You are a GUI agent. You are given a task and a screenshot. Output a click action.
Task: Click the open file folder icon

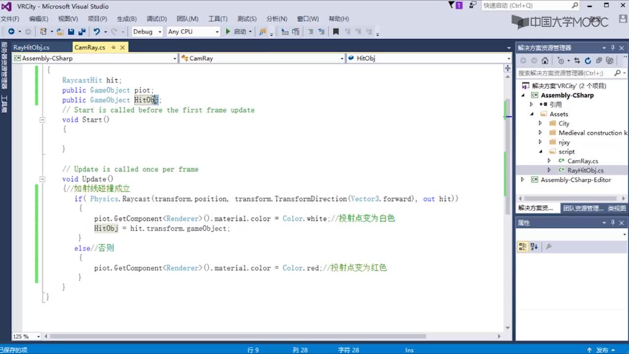pyautogui.click(x=60, y=31)
